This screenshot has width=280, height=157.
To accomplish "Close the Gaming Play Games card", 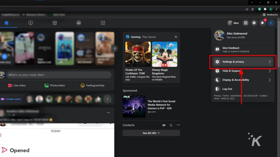I will click(x=176, y=37).
